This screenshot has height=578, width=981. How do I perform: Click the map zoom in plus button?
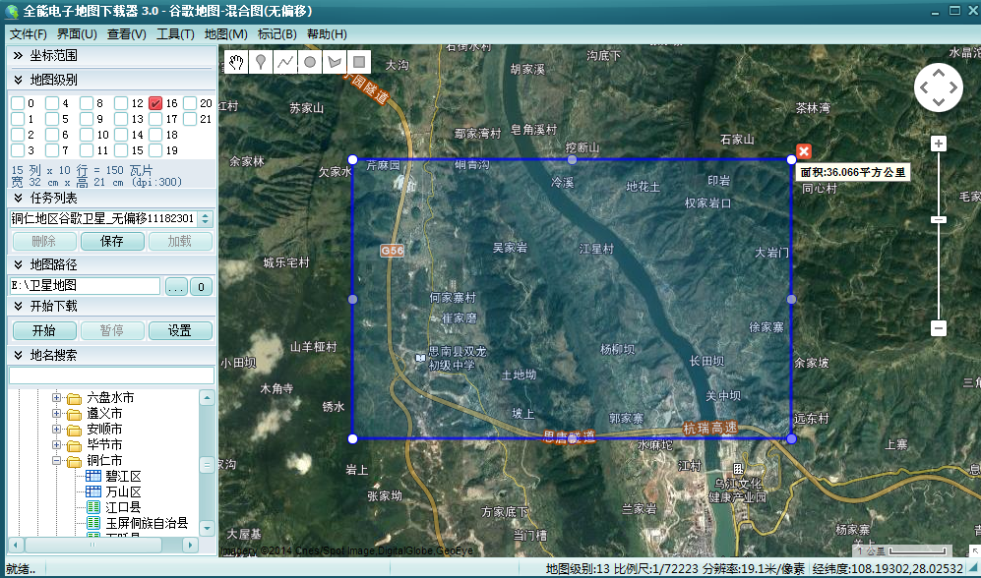939,144
